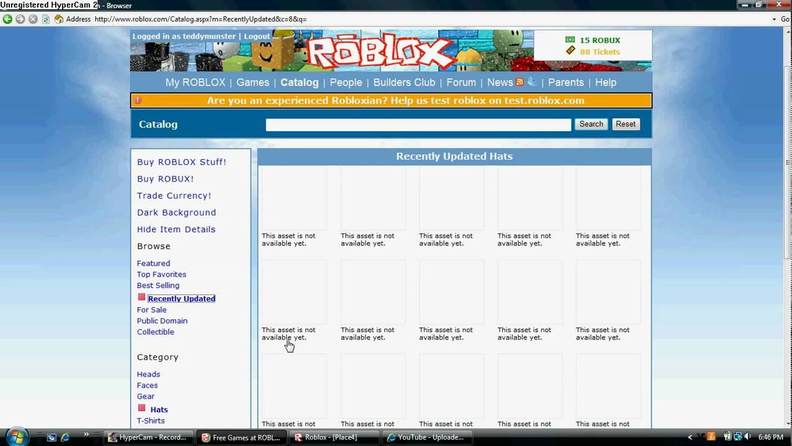The height and width of the screenshot is (446, 792).
Task: Toggle Hide Item Details
Action: click(x=176, y=229)
